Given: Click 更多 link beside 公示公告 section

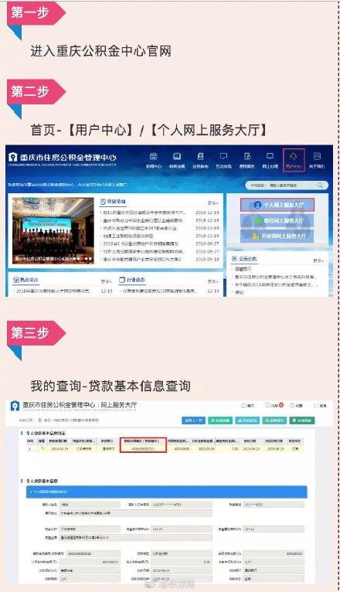Looking at the screenshot, I should (x=318, y=260).
